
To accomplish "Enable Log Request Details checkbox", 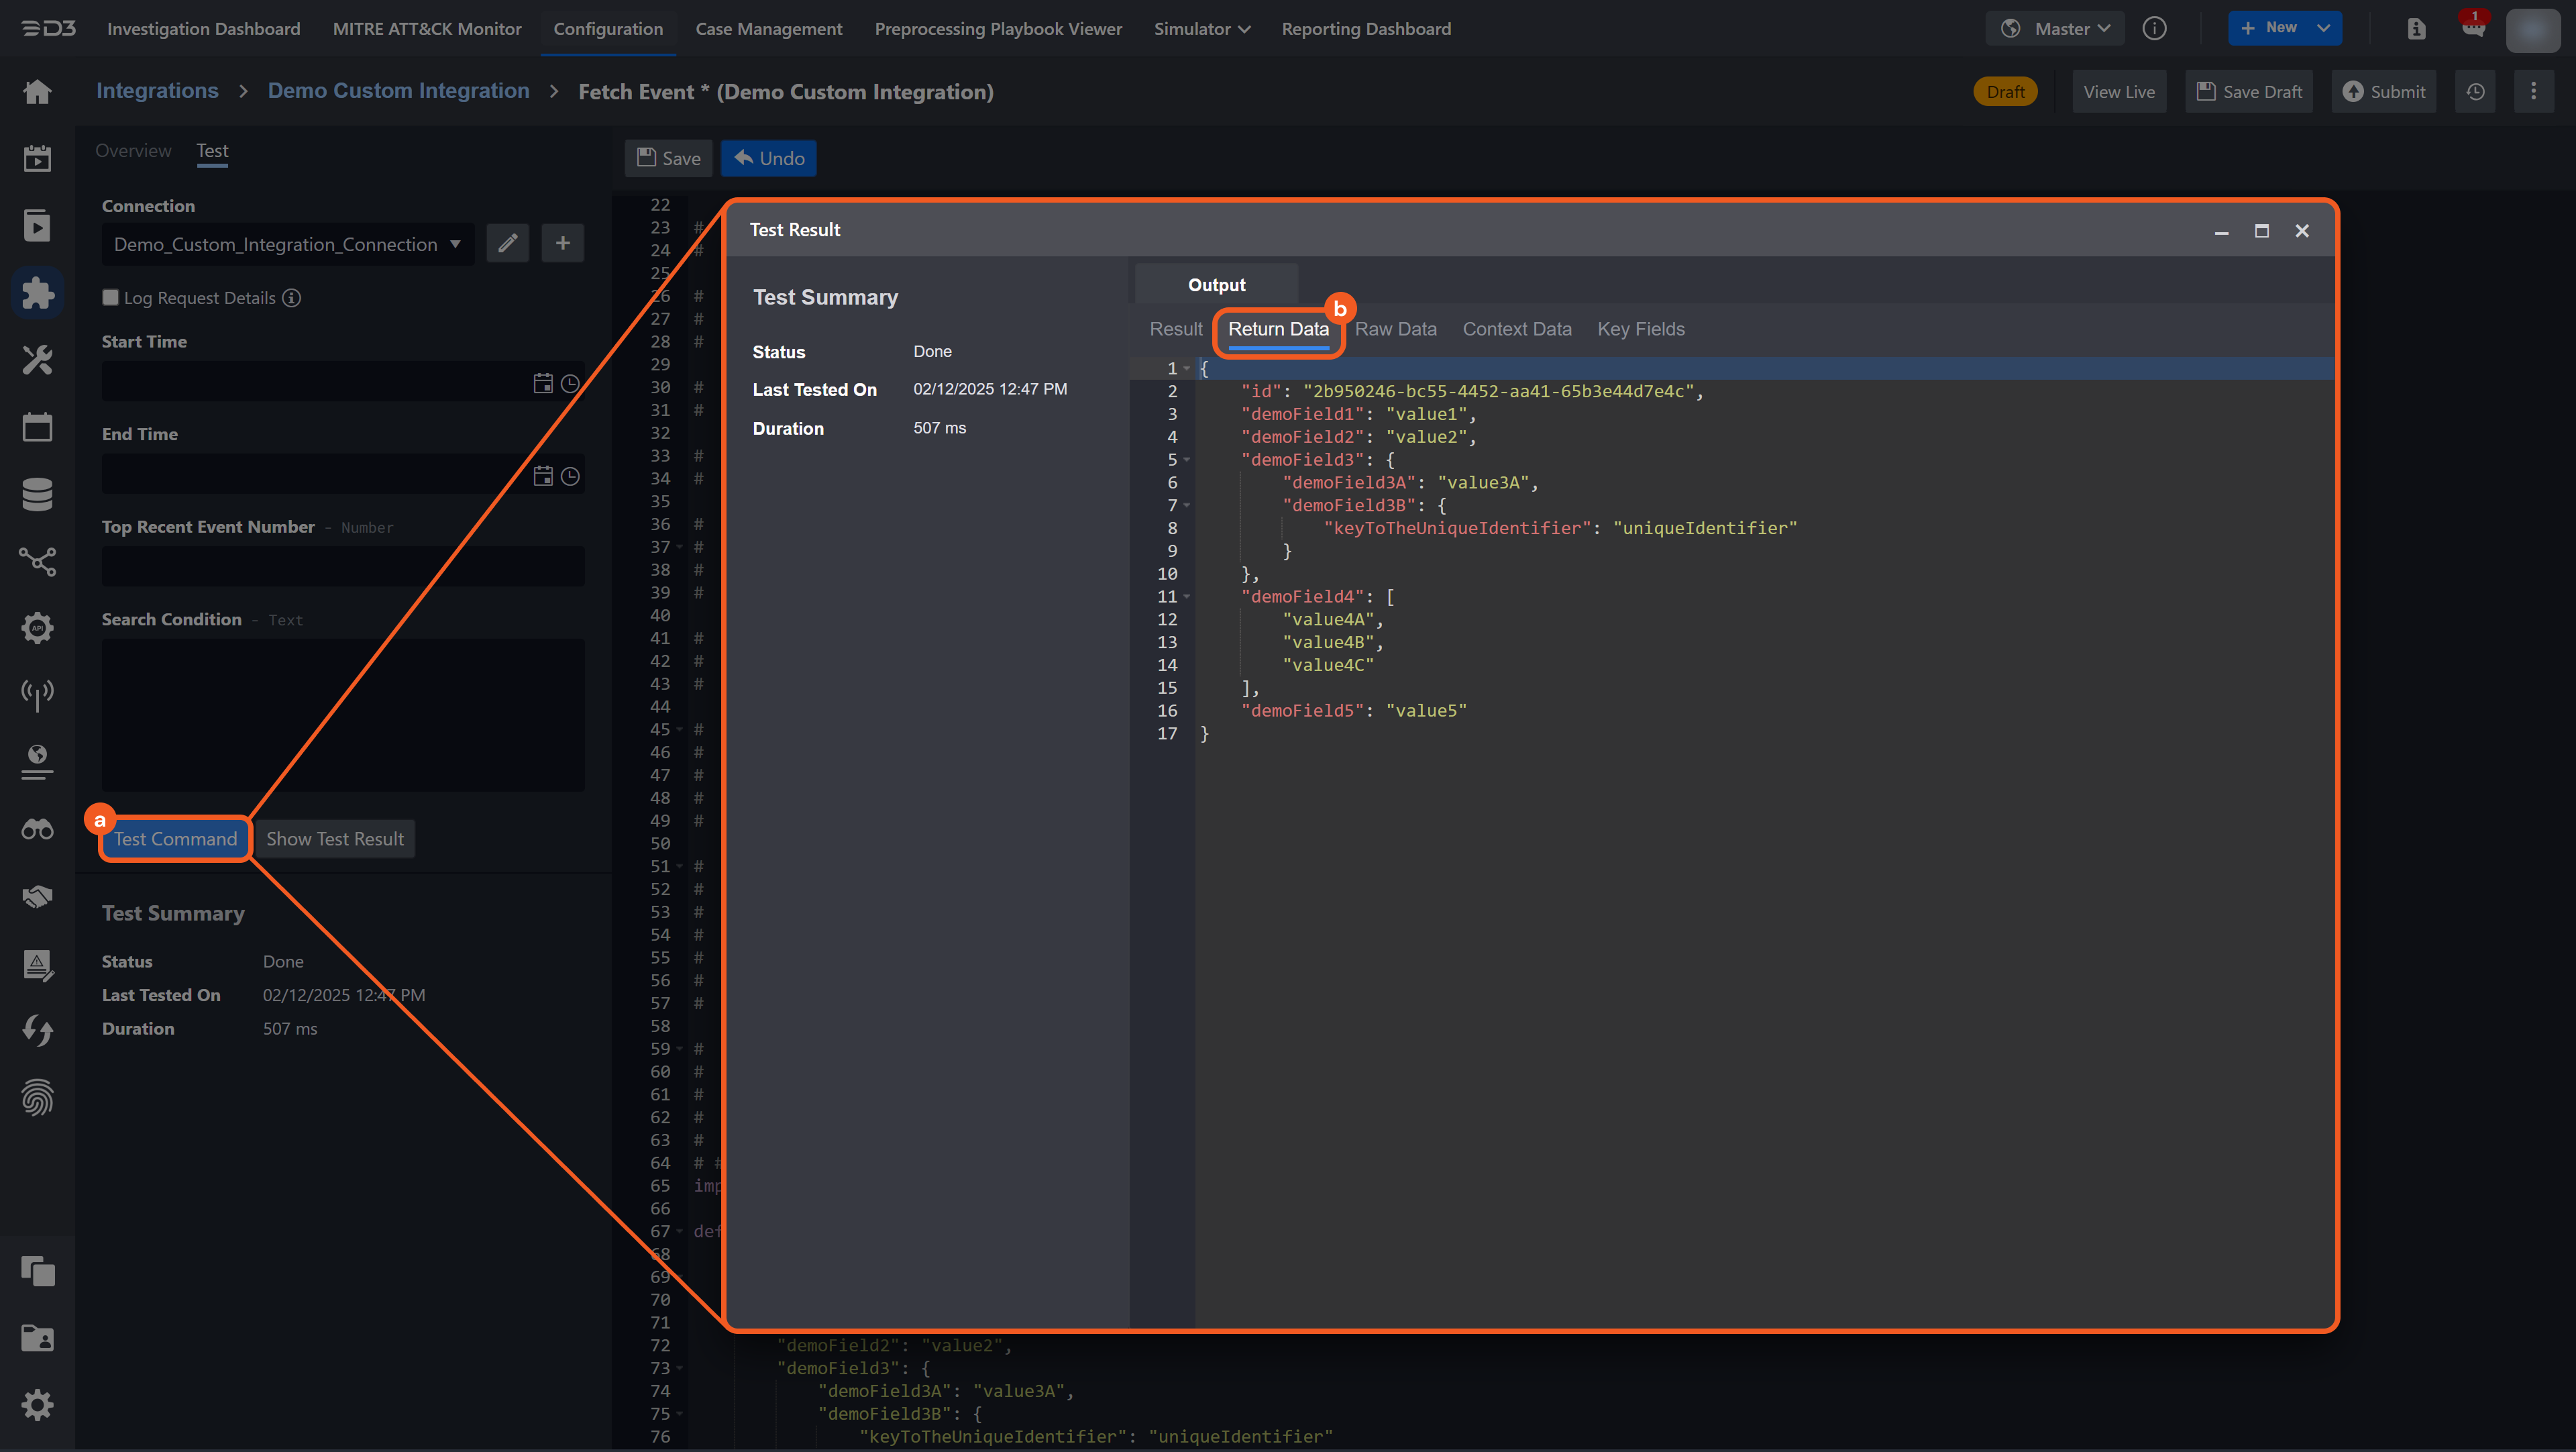I will point(111,297).
